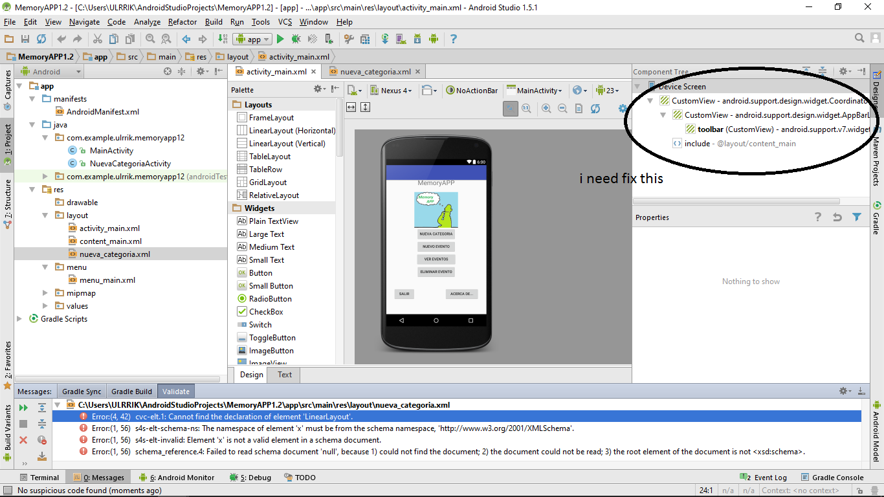The height and width of the screenshot is (497, 884).
Task: Open the NoActionBar theme selector
Action: (x=472, y=91)
